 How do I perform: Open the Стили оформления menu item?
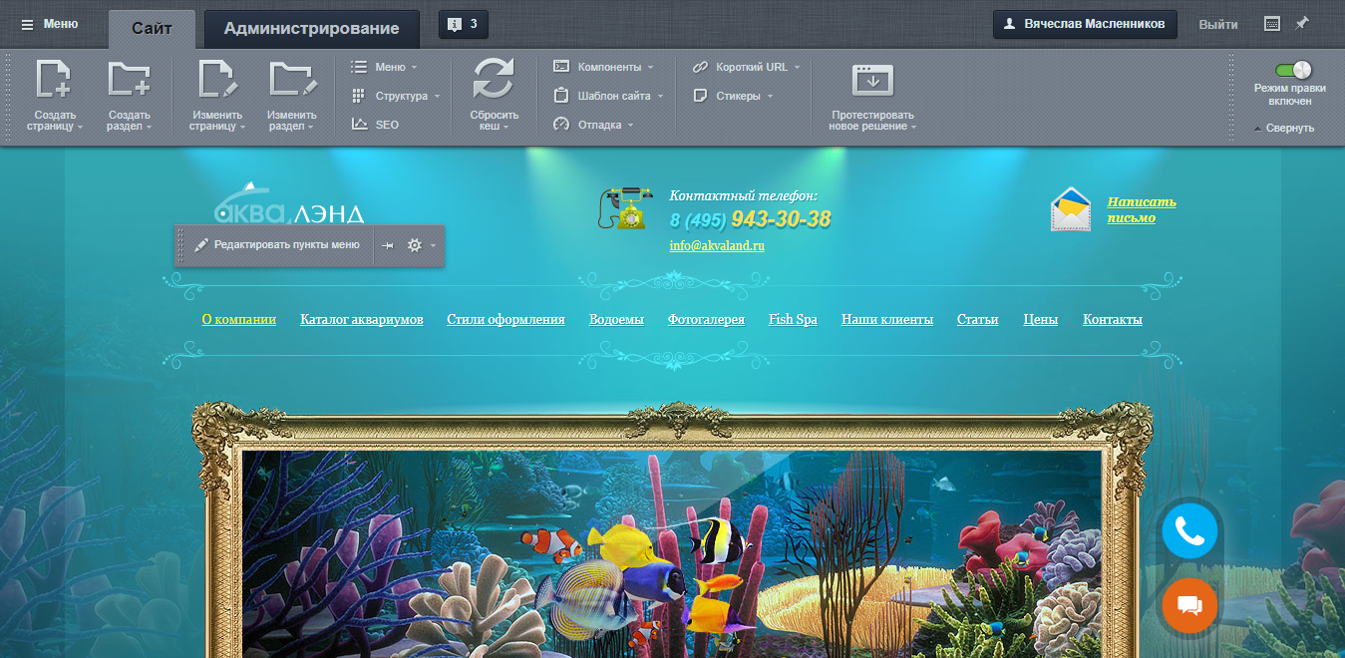pos(505,320)
